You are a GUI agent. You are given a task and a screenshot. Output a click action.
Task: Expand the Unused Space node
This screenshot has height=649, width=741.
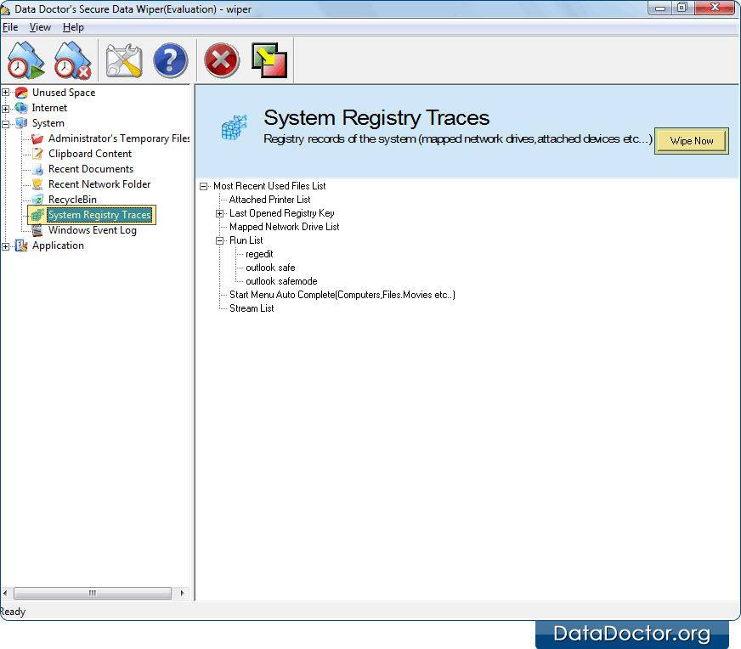pos(6,93)
